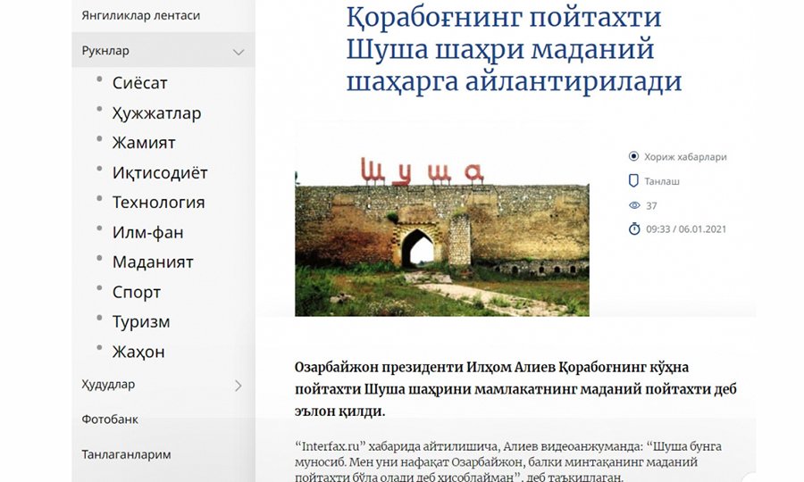Click the Танлаш bookmark icon
The height and width of the screenshot is (482, 804).
pyautogui.click(x=633, y=180)
